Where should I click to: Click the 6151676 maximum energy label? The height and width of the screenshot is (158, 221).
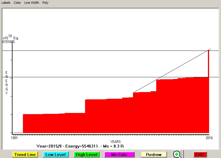[x=8, y=42]
